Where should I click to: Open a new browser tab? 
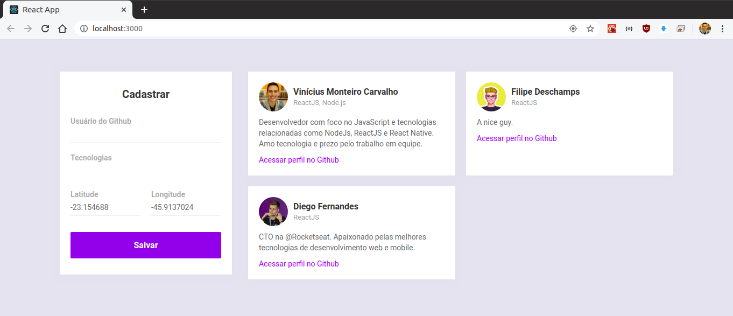(143, 9)
